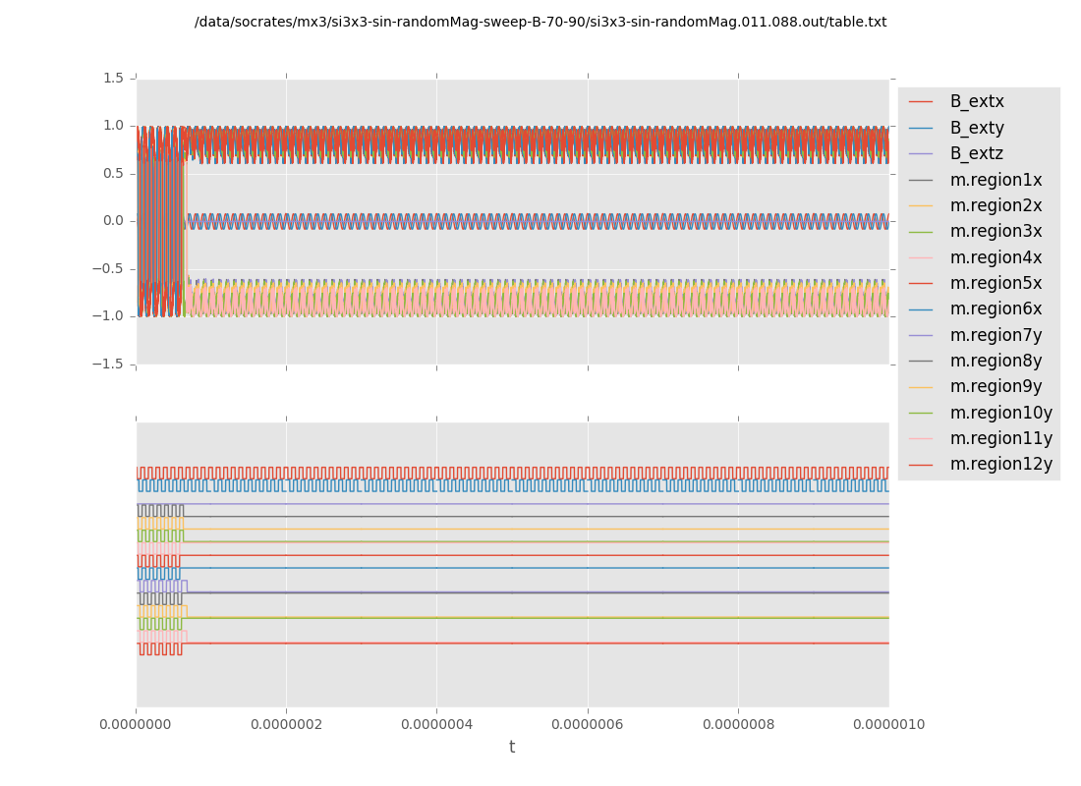1081x786 pixels.
Task: Click the 1.5 y-axis tick label
Action: pos(113,78)
